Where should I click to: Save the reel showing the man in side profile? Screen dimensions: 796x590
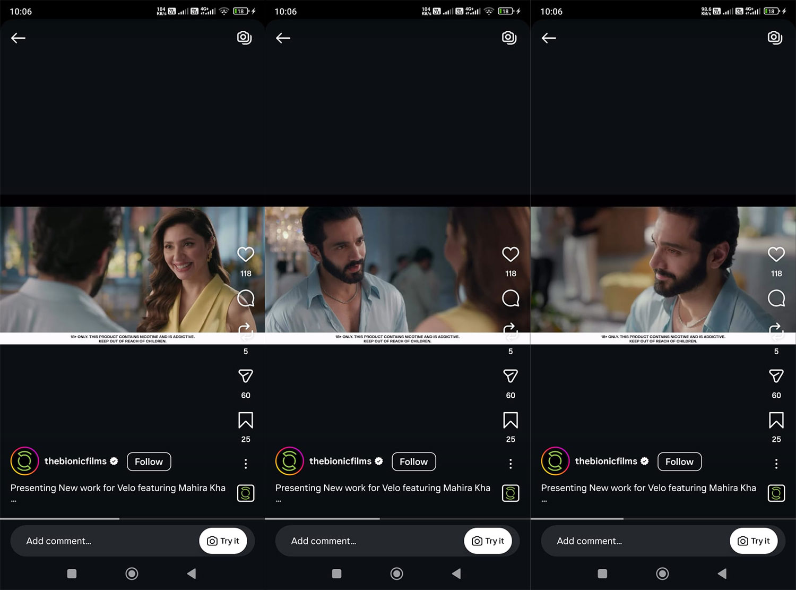(776, 420)
